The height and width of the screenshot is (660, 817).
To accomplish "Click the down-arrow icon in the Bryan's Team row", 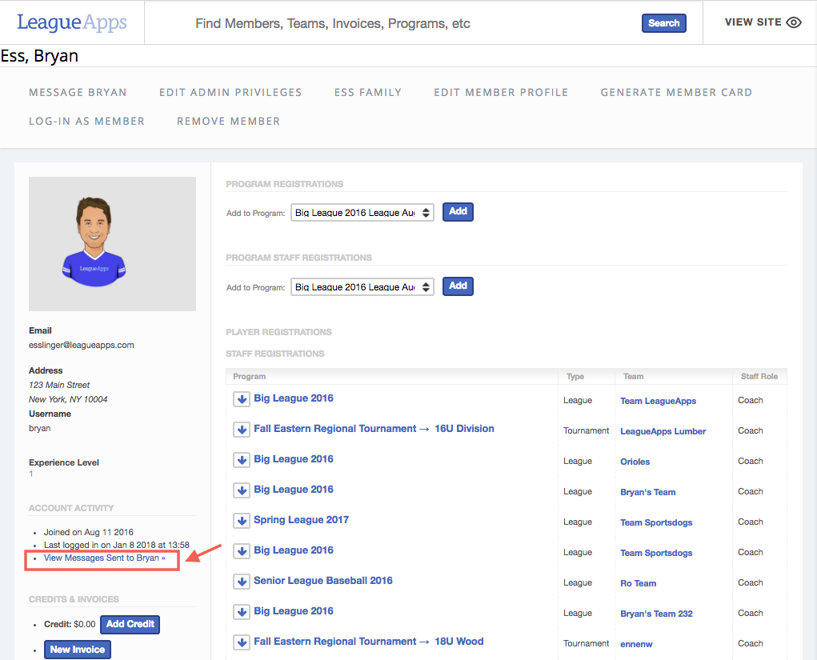I will (x=241, y=490).
